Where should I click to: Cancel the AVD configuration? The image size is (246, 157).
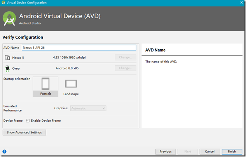click(x=210, y=152)
